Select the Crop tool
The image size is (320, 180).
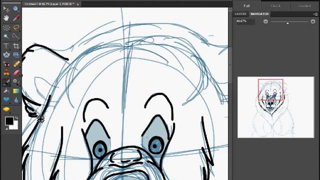(x=16, y=46)
